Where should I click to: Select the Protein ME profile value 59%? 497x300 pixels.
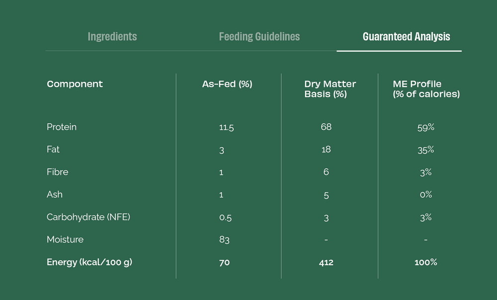(426, 128)
